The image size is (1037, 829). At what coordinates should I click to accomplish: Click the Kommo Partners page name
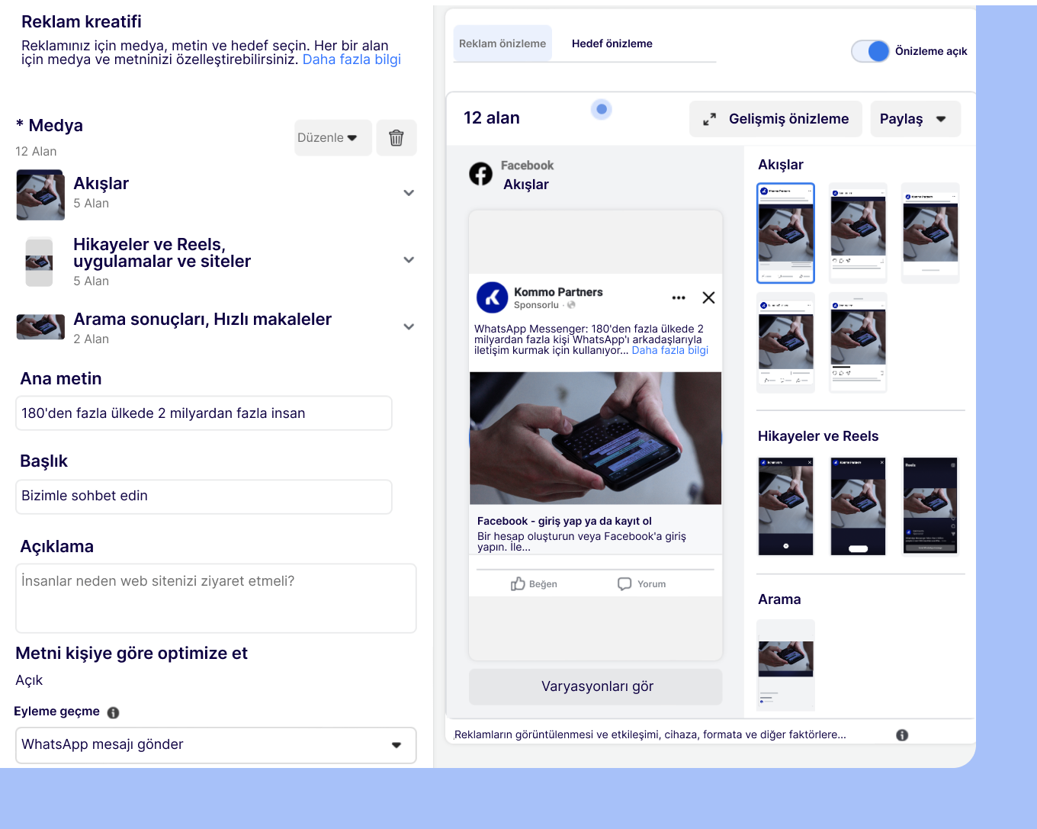click(x=558, y=292)
